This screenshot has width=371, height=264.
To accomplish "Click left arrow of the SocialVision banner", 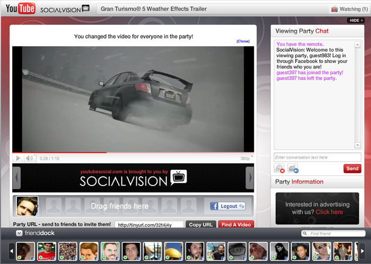I will pos(16,178).
